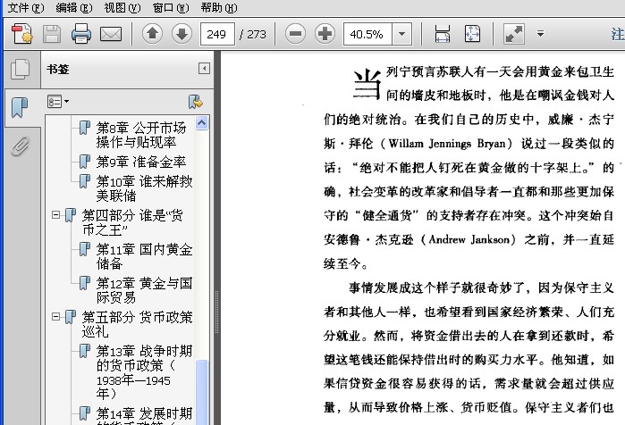Click the Save file icon

(x=52, y=35)
